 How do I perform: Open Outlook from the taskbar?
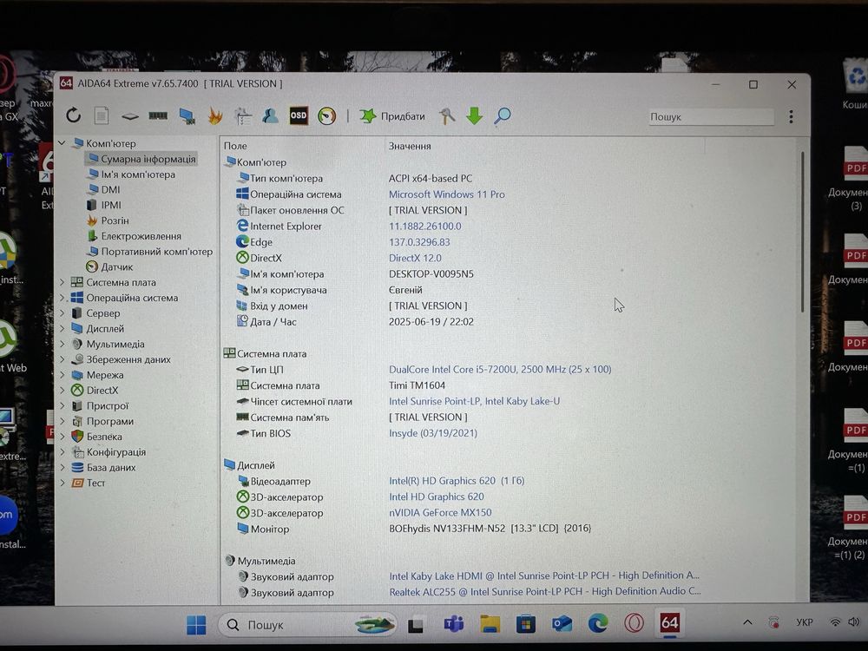[562, 624]
